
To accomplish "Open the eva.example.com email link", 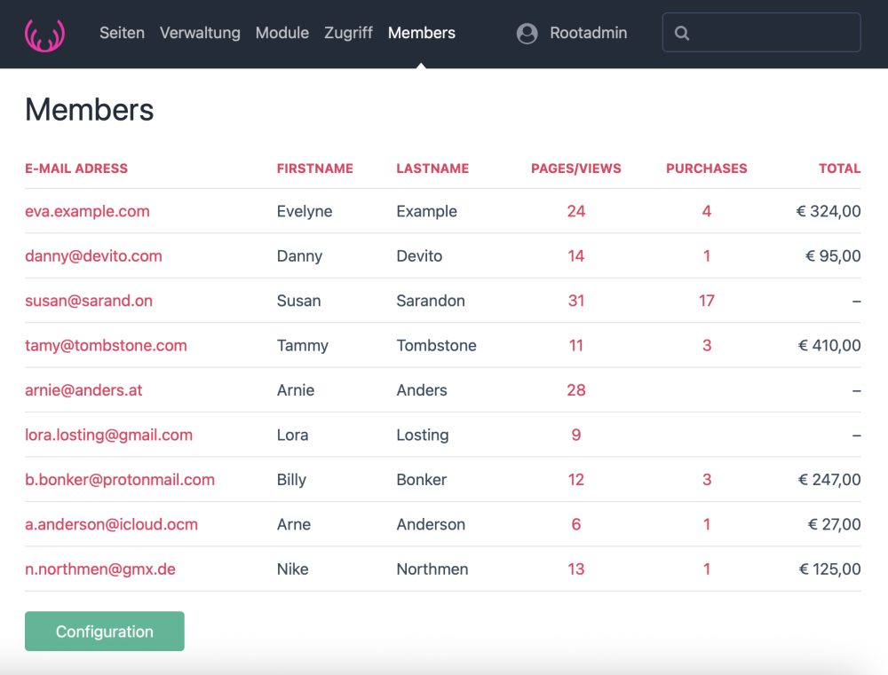I will coord(87,211).
